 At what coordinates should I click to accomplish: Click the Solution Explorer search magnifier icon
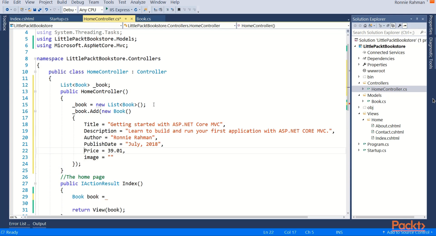click(x=421, y=32)
